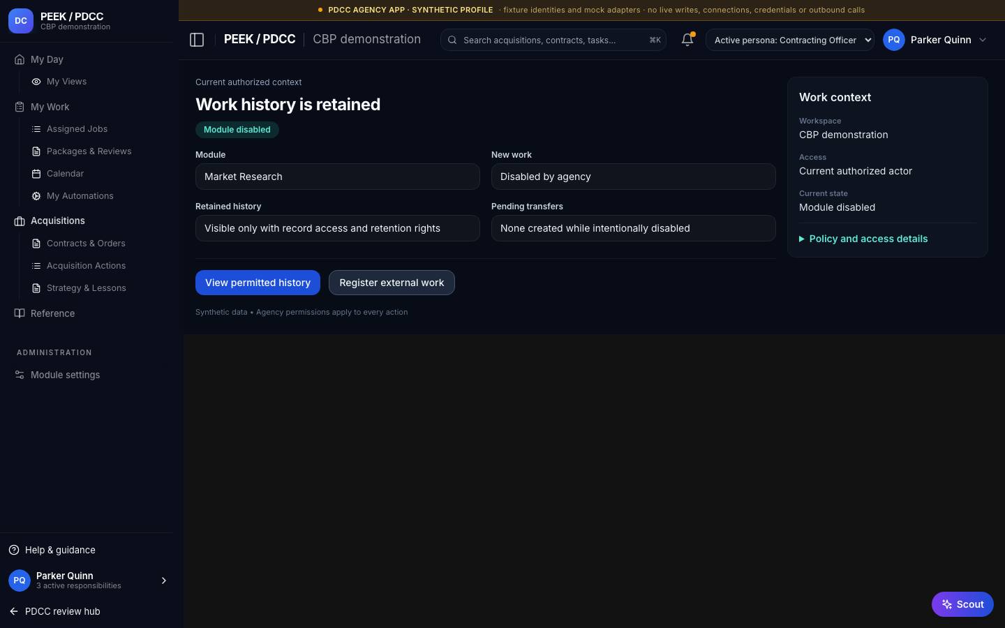This screenshot has width=1005, height=628.
Task: Toggle the sidebar panel icon
Action: click(197, 40)
